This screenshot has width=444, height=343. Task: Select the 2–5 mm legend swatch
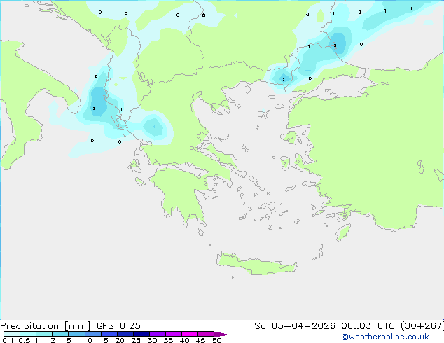coord(60,334)
